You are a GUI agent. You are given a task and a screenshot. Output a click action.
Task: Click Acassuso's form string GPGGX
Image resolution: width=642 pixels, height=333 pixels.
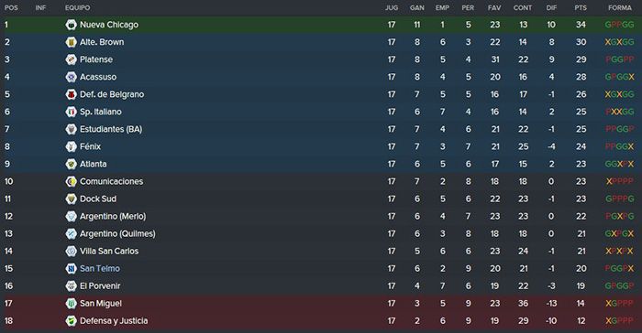619,77
